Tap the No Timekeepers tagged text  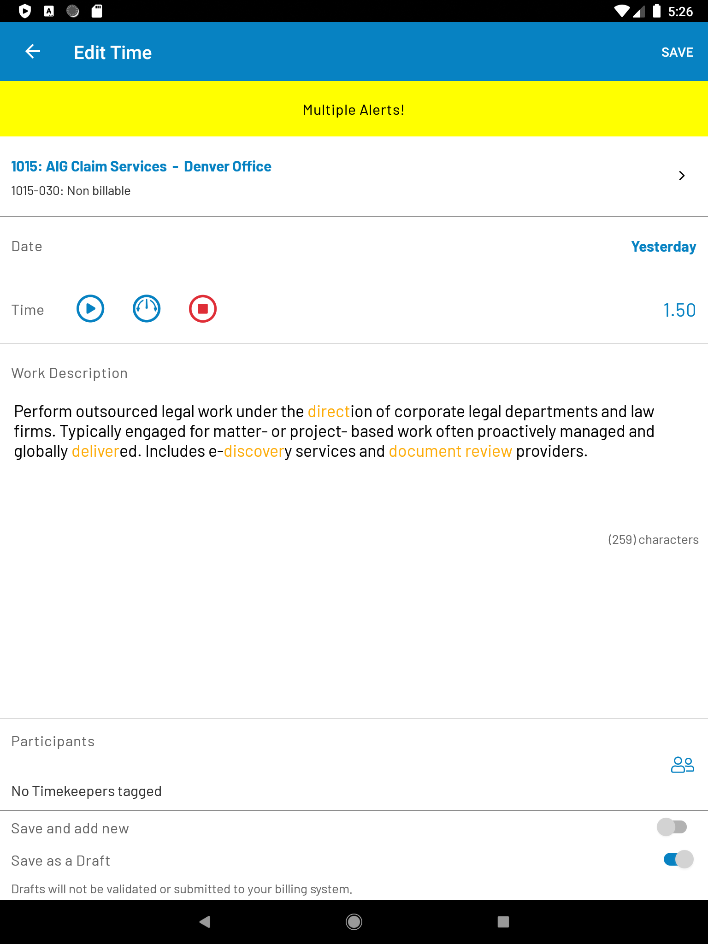click(87, 791)
